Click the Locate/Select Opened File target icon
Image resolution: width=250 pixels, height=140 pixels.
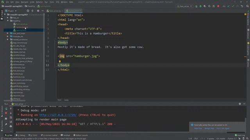pyautogui.click(x=28, y=11)
